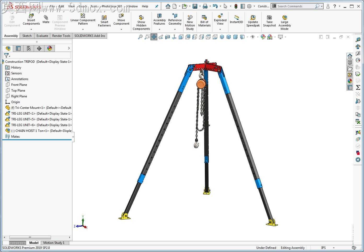This screenshot has width=364, height=252.
Task: Expand the manager tabs chevron
Action: click(x=69, y=48)
